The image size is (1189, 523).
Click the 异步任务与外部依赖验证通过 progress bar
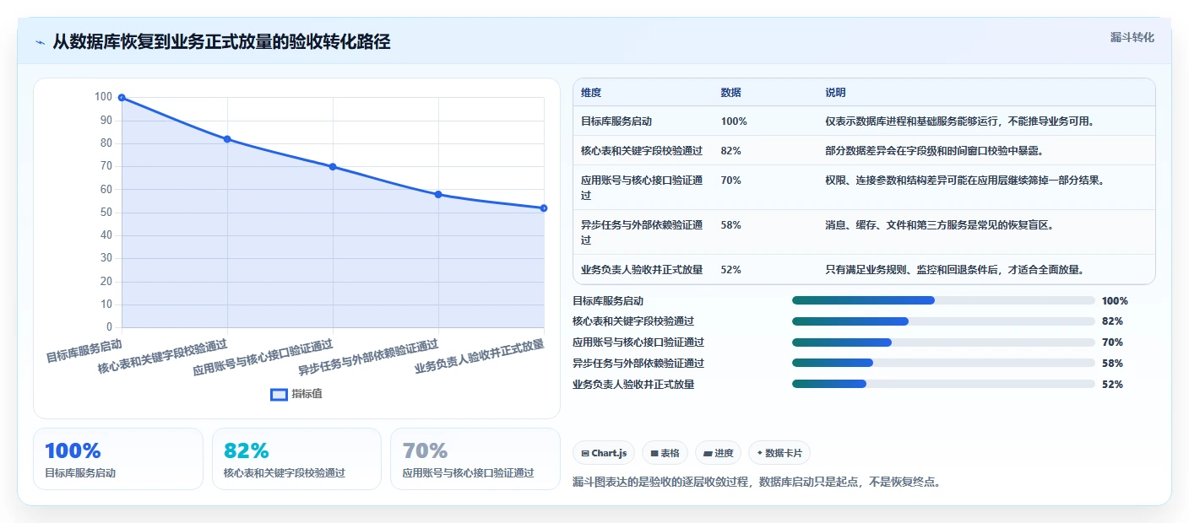[x=943, y=364]
